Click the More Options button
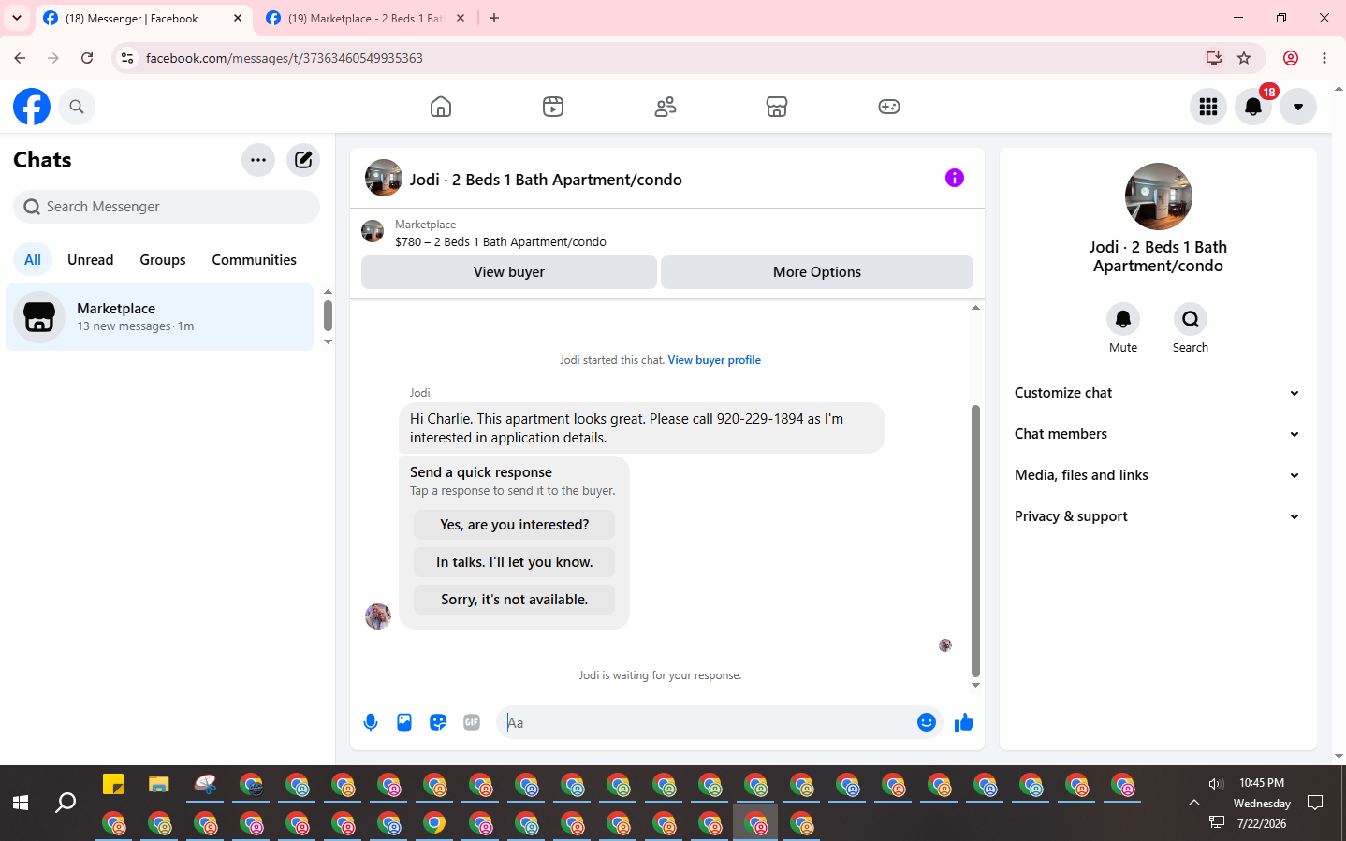This screenshot has width=1346, height=841. (817, 272)
